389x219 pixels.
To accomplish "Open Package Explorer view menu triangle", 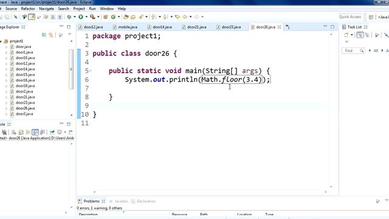I will click(69, 34).
